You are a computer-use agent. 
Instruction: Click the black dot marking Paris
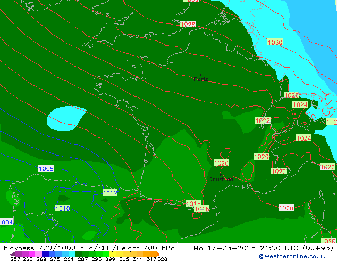[x=200, y=75]
